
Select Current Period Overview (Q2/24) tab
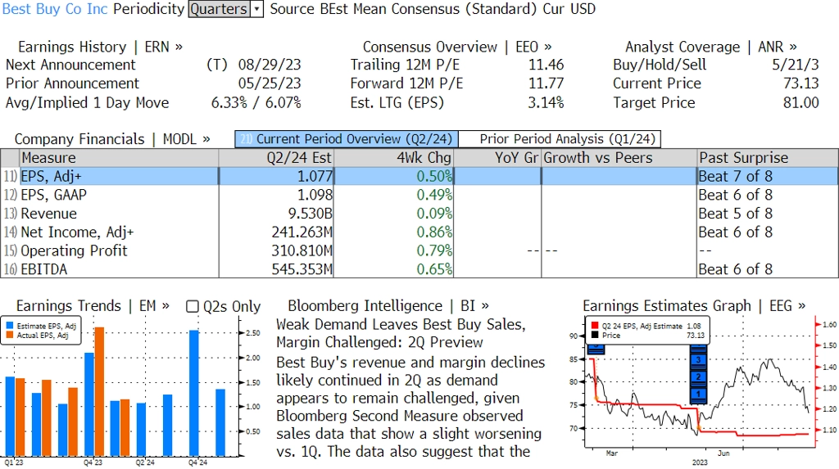(x=347, y=139)
